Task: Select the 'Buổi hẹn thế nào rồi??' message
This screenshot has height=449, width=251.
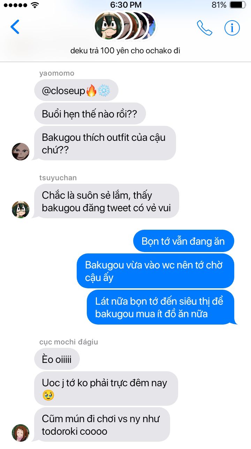Action: (x=90, y=114)
